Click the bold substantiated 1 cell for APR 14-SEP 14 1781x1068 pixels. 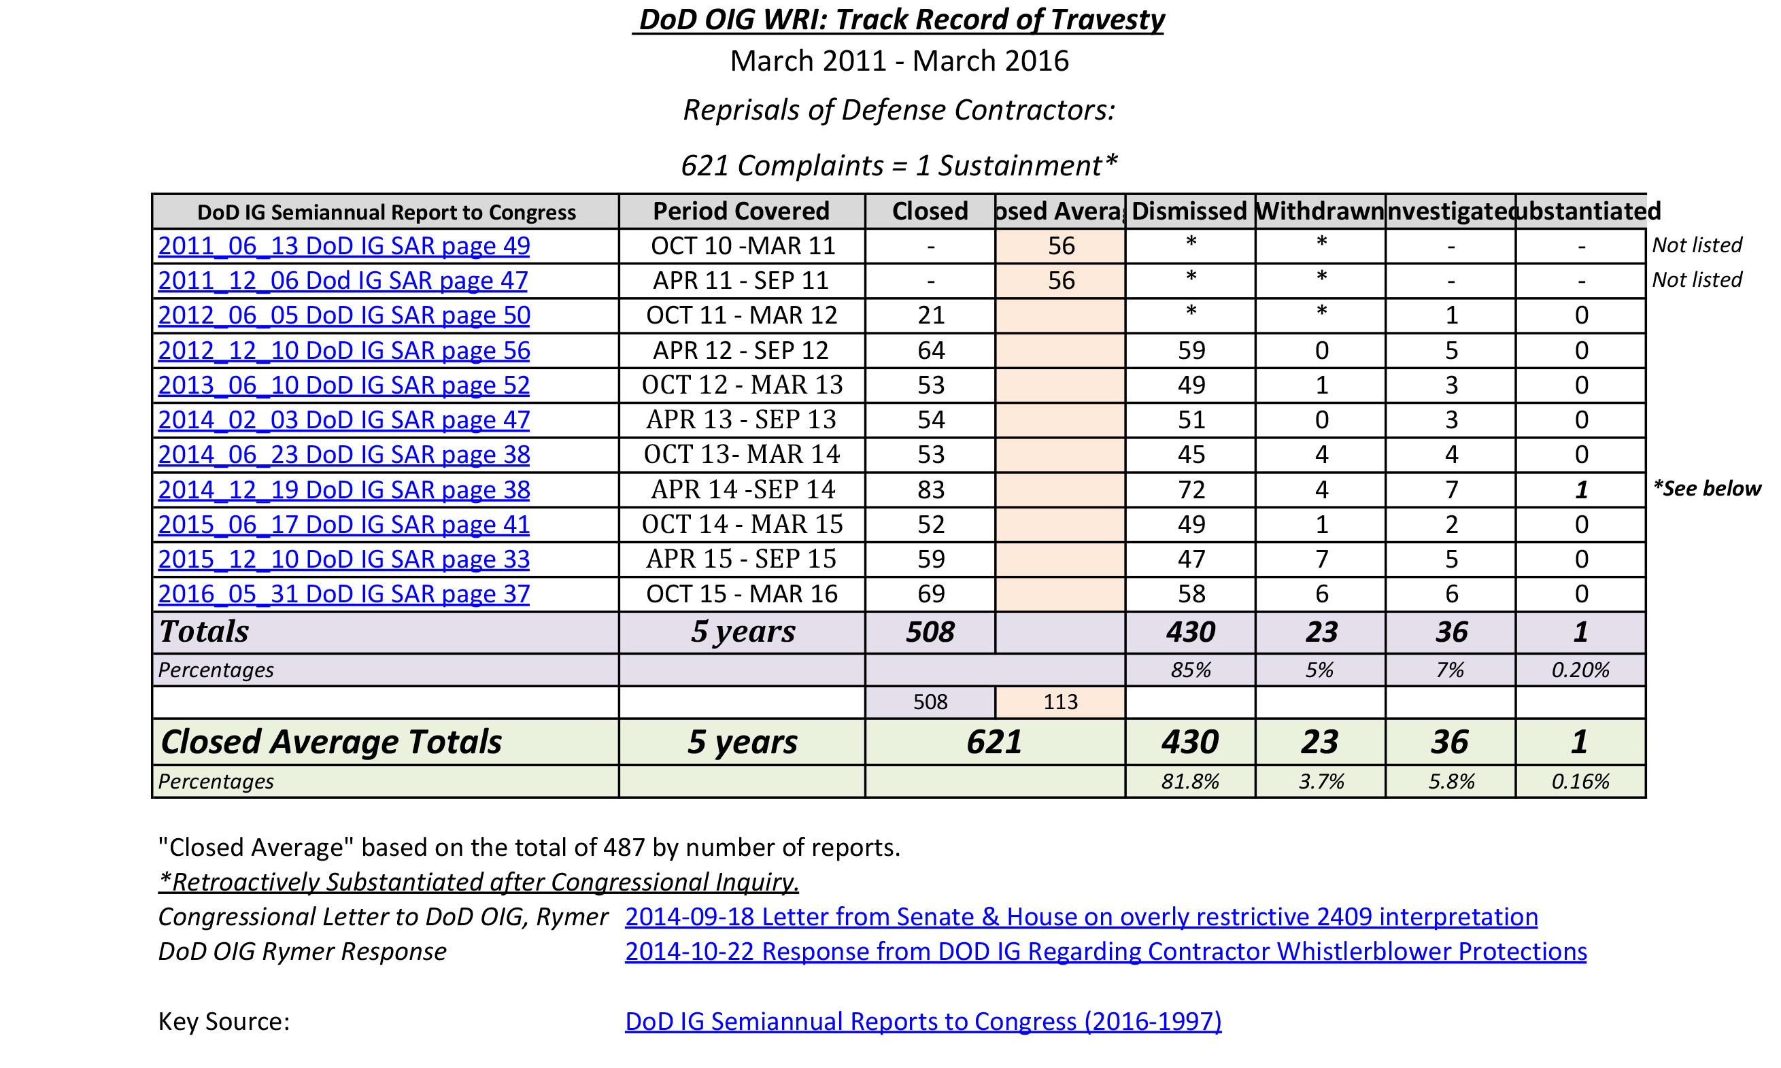[1580, 489]
